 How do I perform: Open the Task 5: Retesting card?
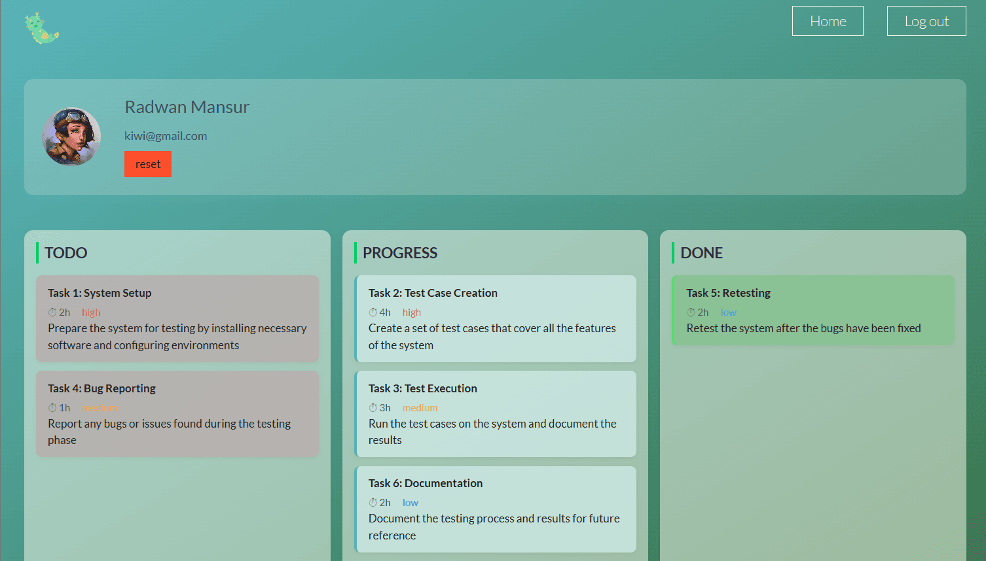tap(813, 311)
